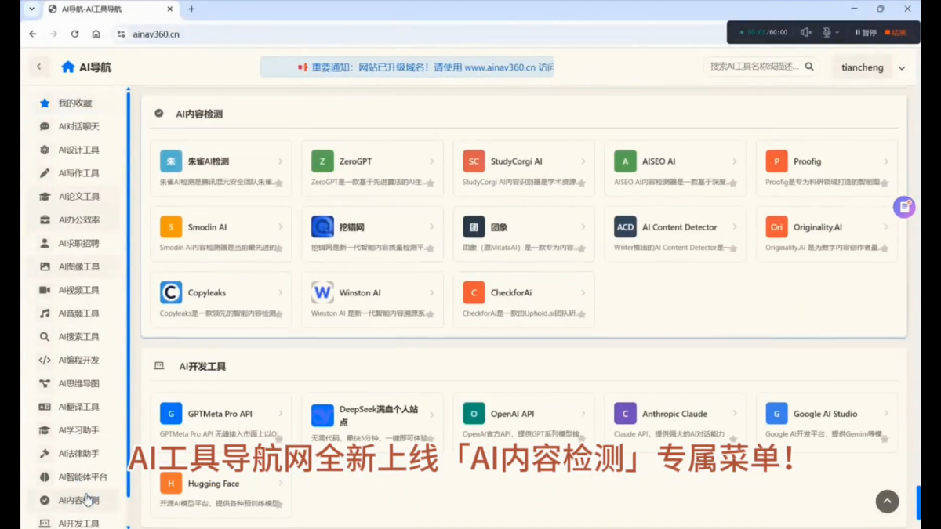Open the OpenAI API tool card

524,422
